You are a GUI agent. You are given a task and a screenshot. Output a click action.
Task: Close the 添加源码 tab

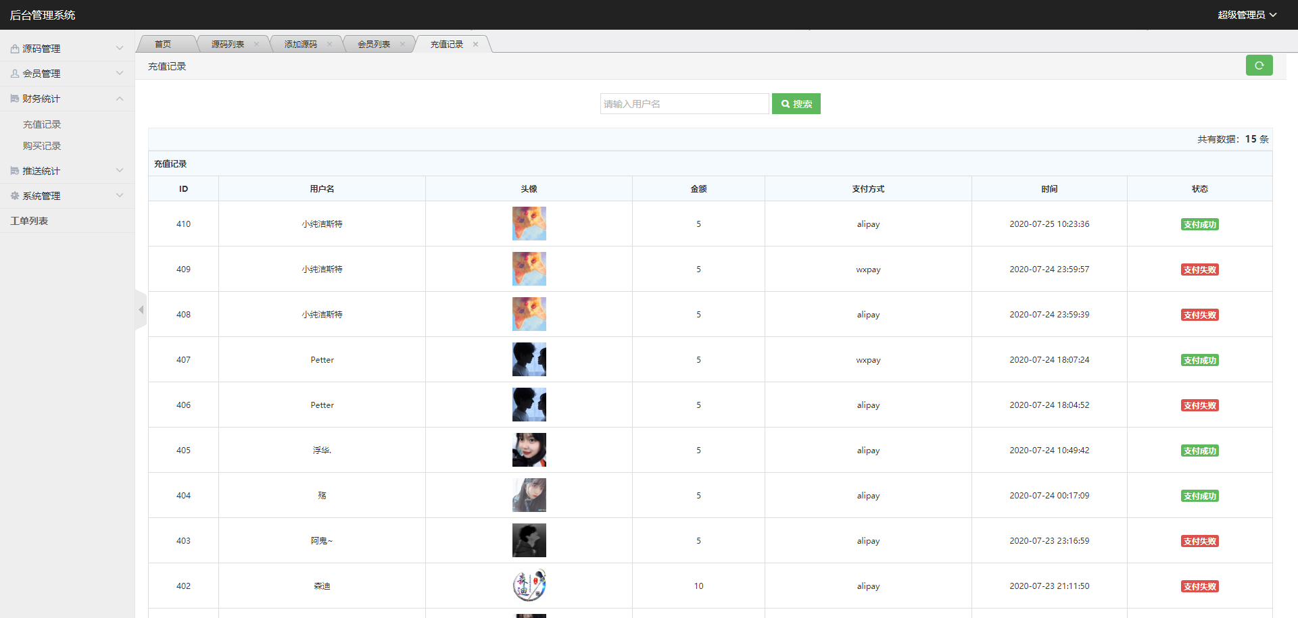point(329,45)
